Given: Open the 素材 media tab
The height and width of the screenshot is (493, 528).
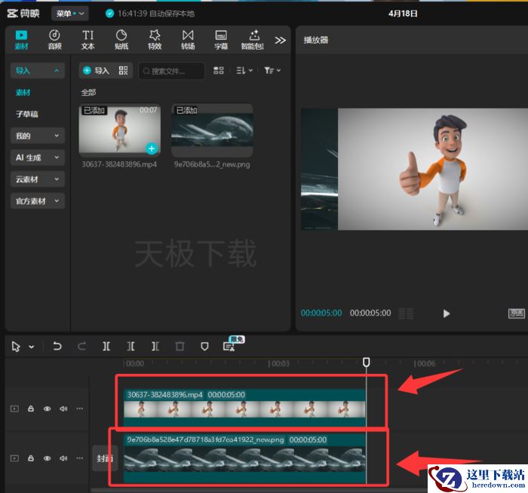Looking at the screenshot, I should pos(21,40).
